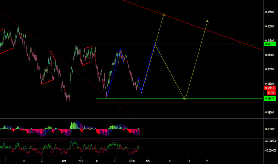The width and height of the screenshot is (278, 164).
Task: Click the 14 date label on time axis
Action: pos(97,161)
